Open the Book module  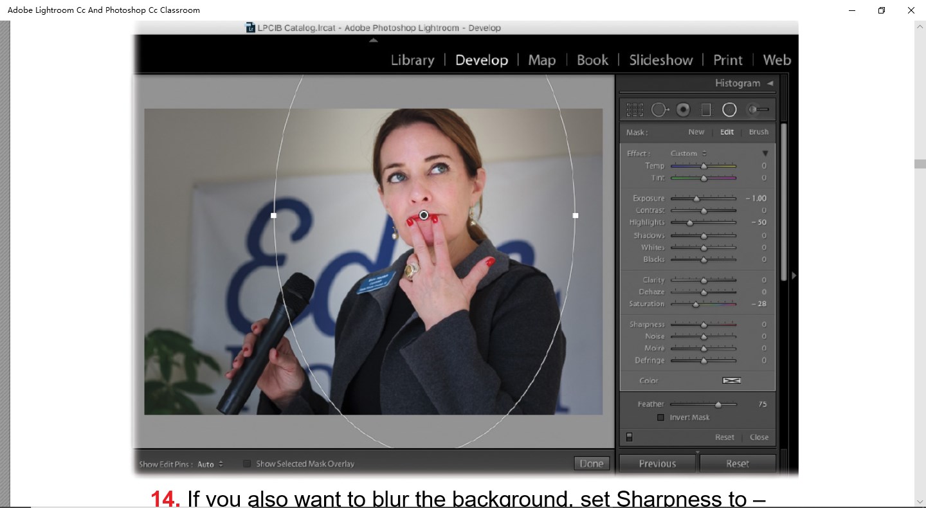click(x=592, y=60)
